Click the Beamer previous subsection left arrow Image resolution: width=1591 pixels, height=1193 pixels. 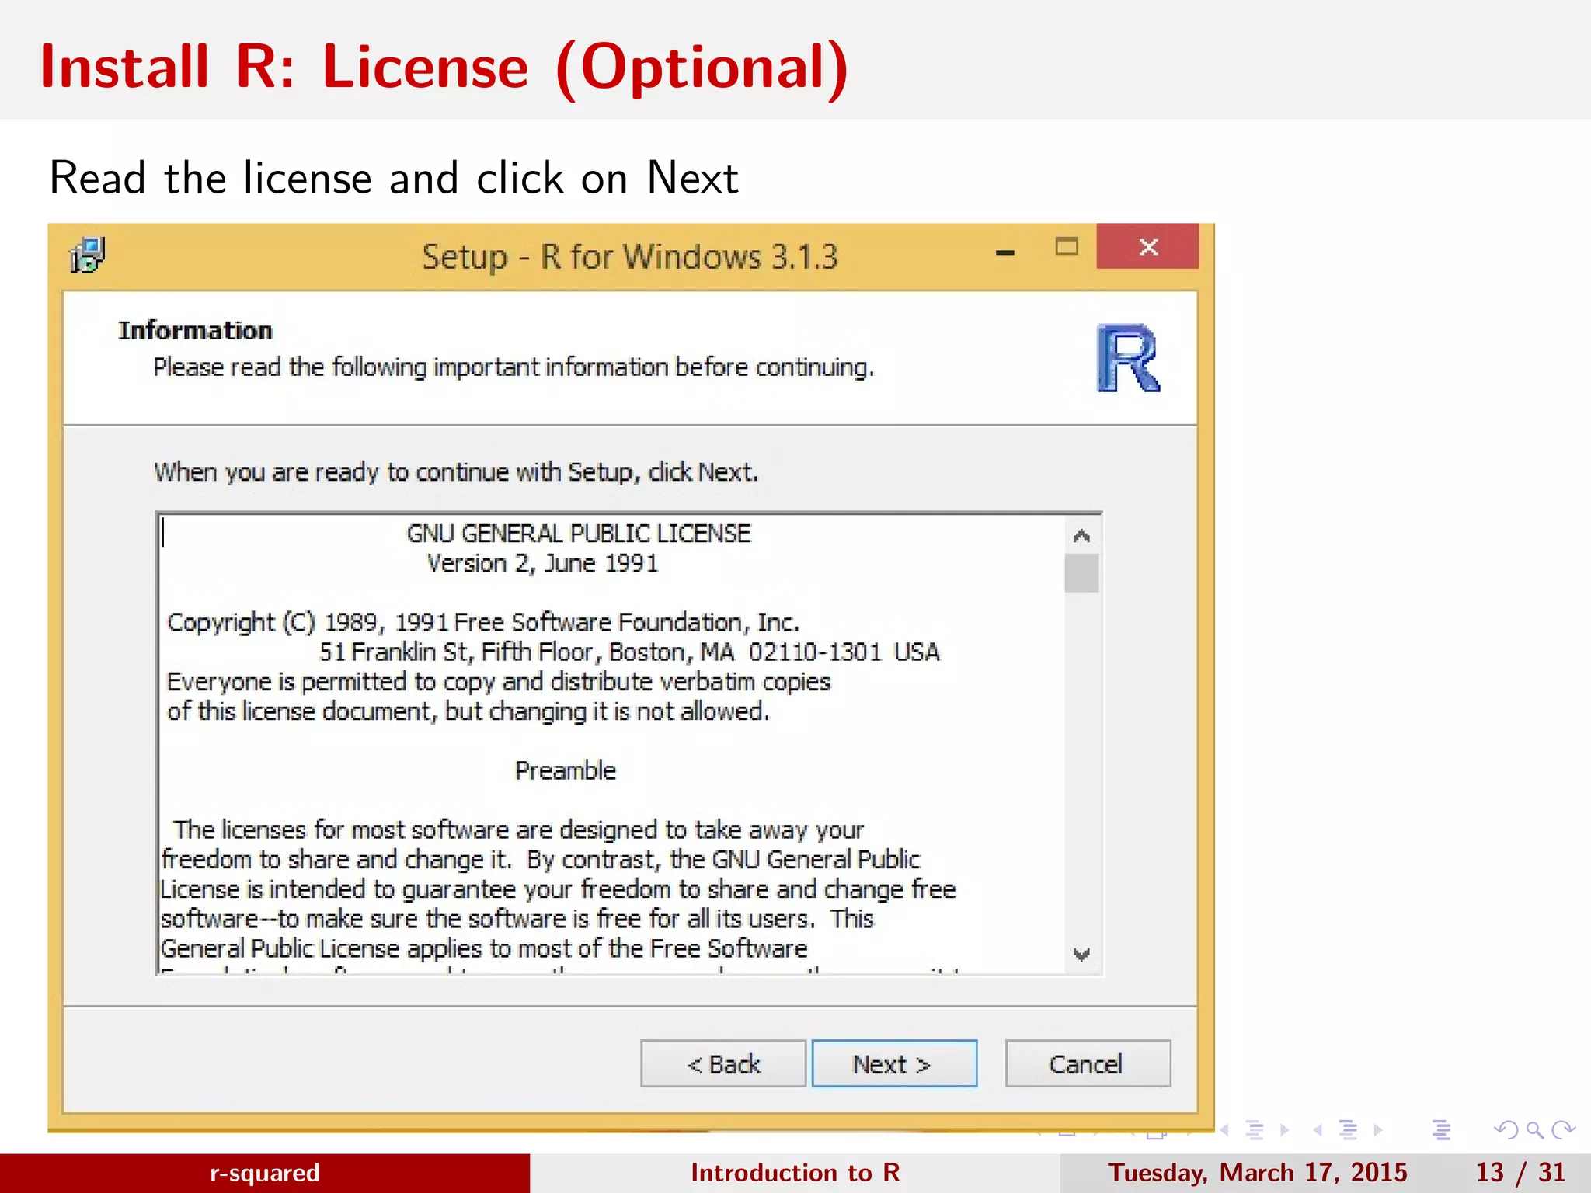tap(1224, 1129)
